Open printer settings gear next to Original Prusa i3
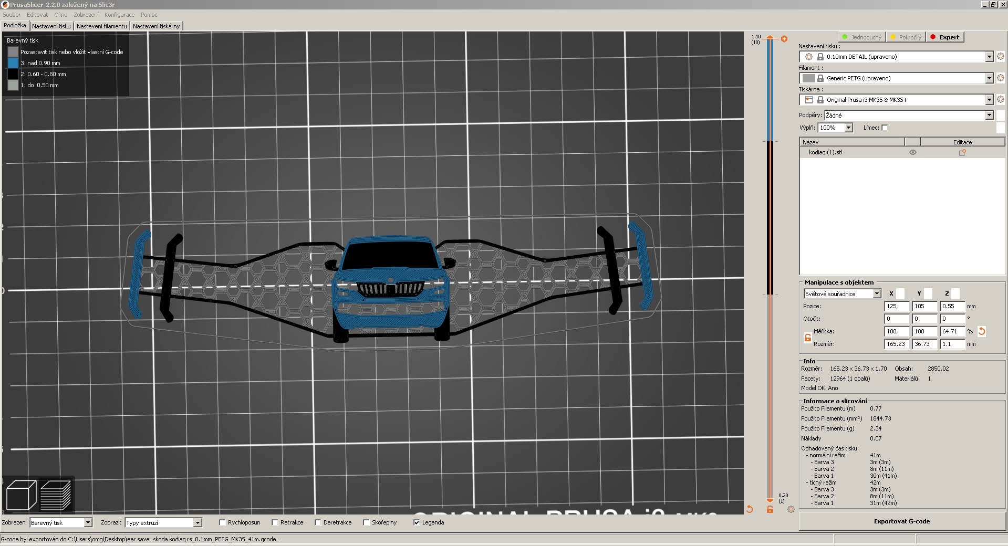Image resolution: width=1008 pixels, height=546 pixels. pyautogui.click(x=1001, y=99)
